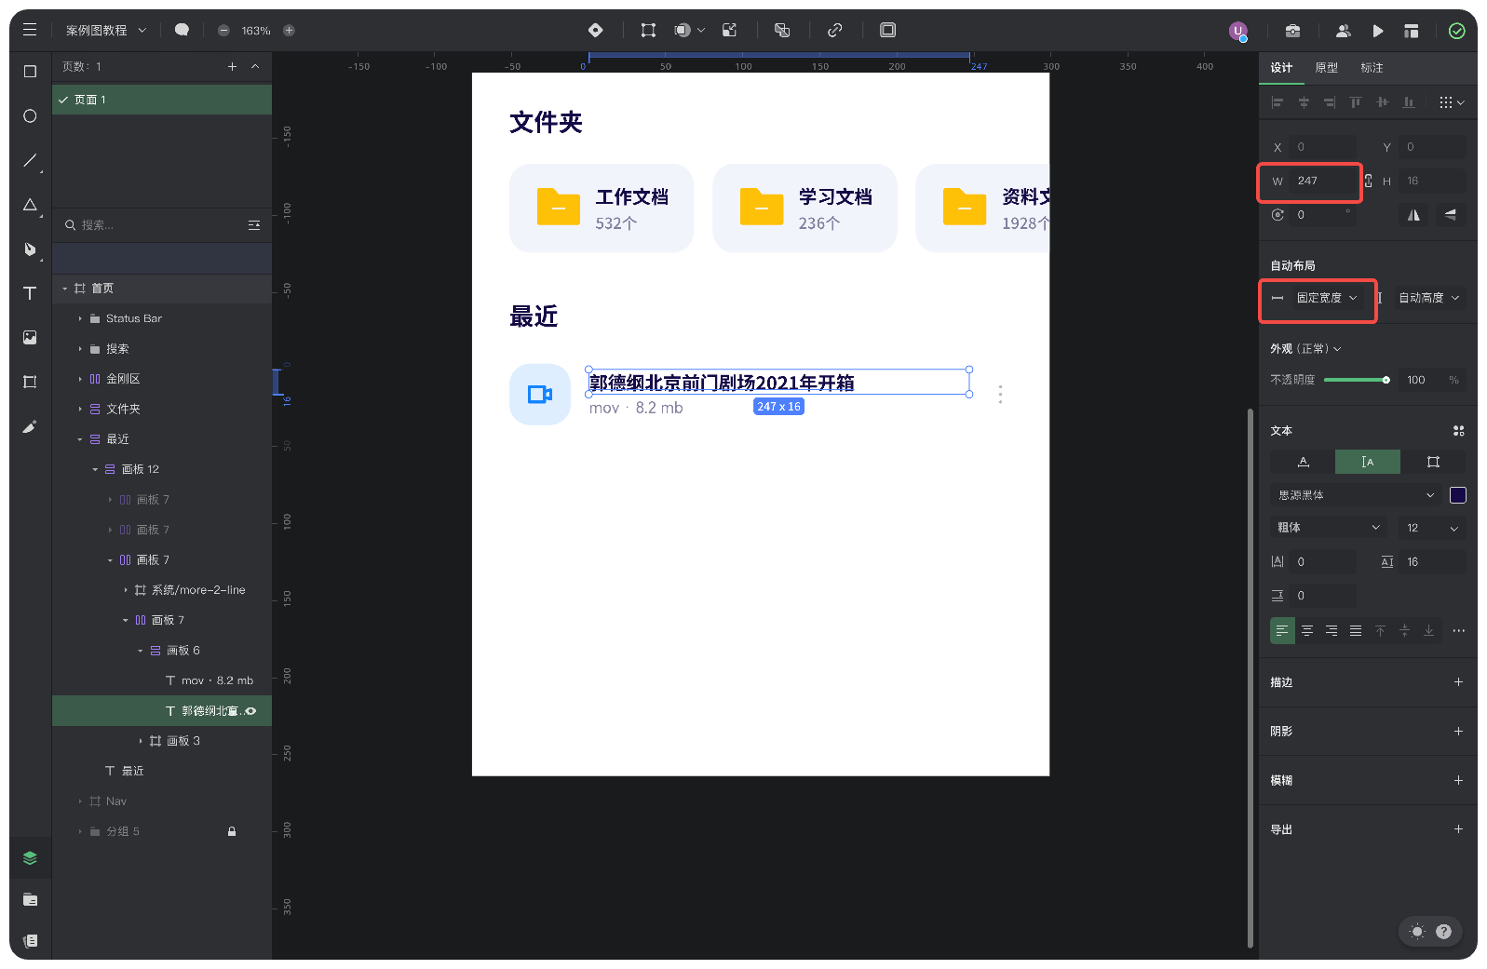Open the bottom sidebar document icon

tap(30, 941)
